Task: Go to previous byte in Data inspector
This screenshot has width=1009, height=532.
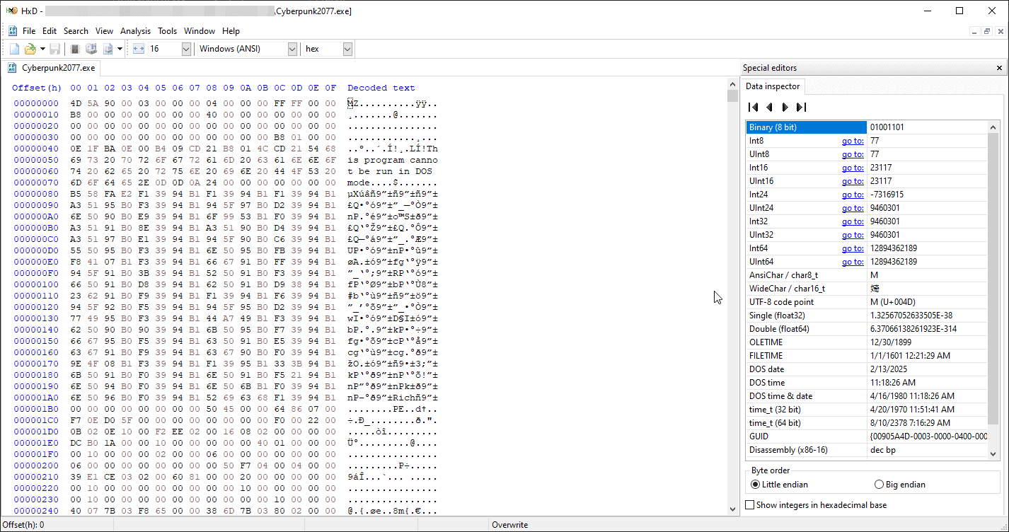Action: [x=769, y=107]
